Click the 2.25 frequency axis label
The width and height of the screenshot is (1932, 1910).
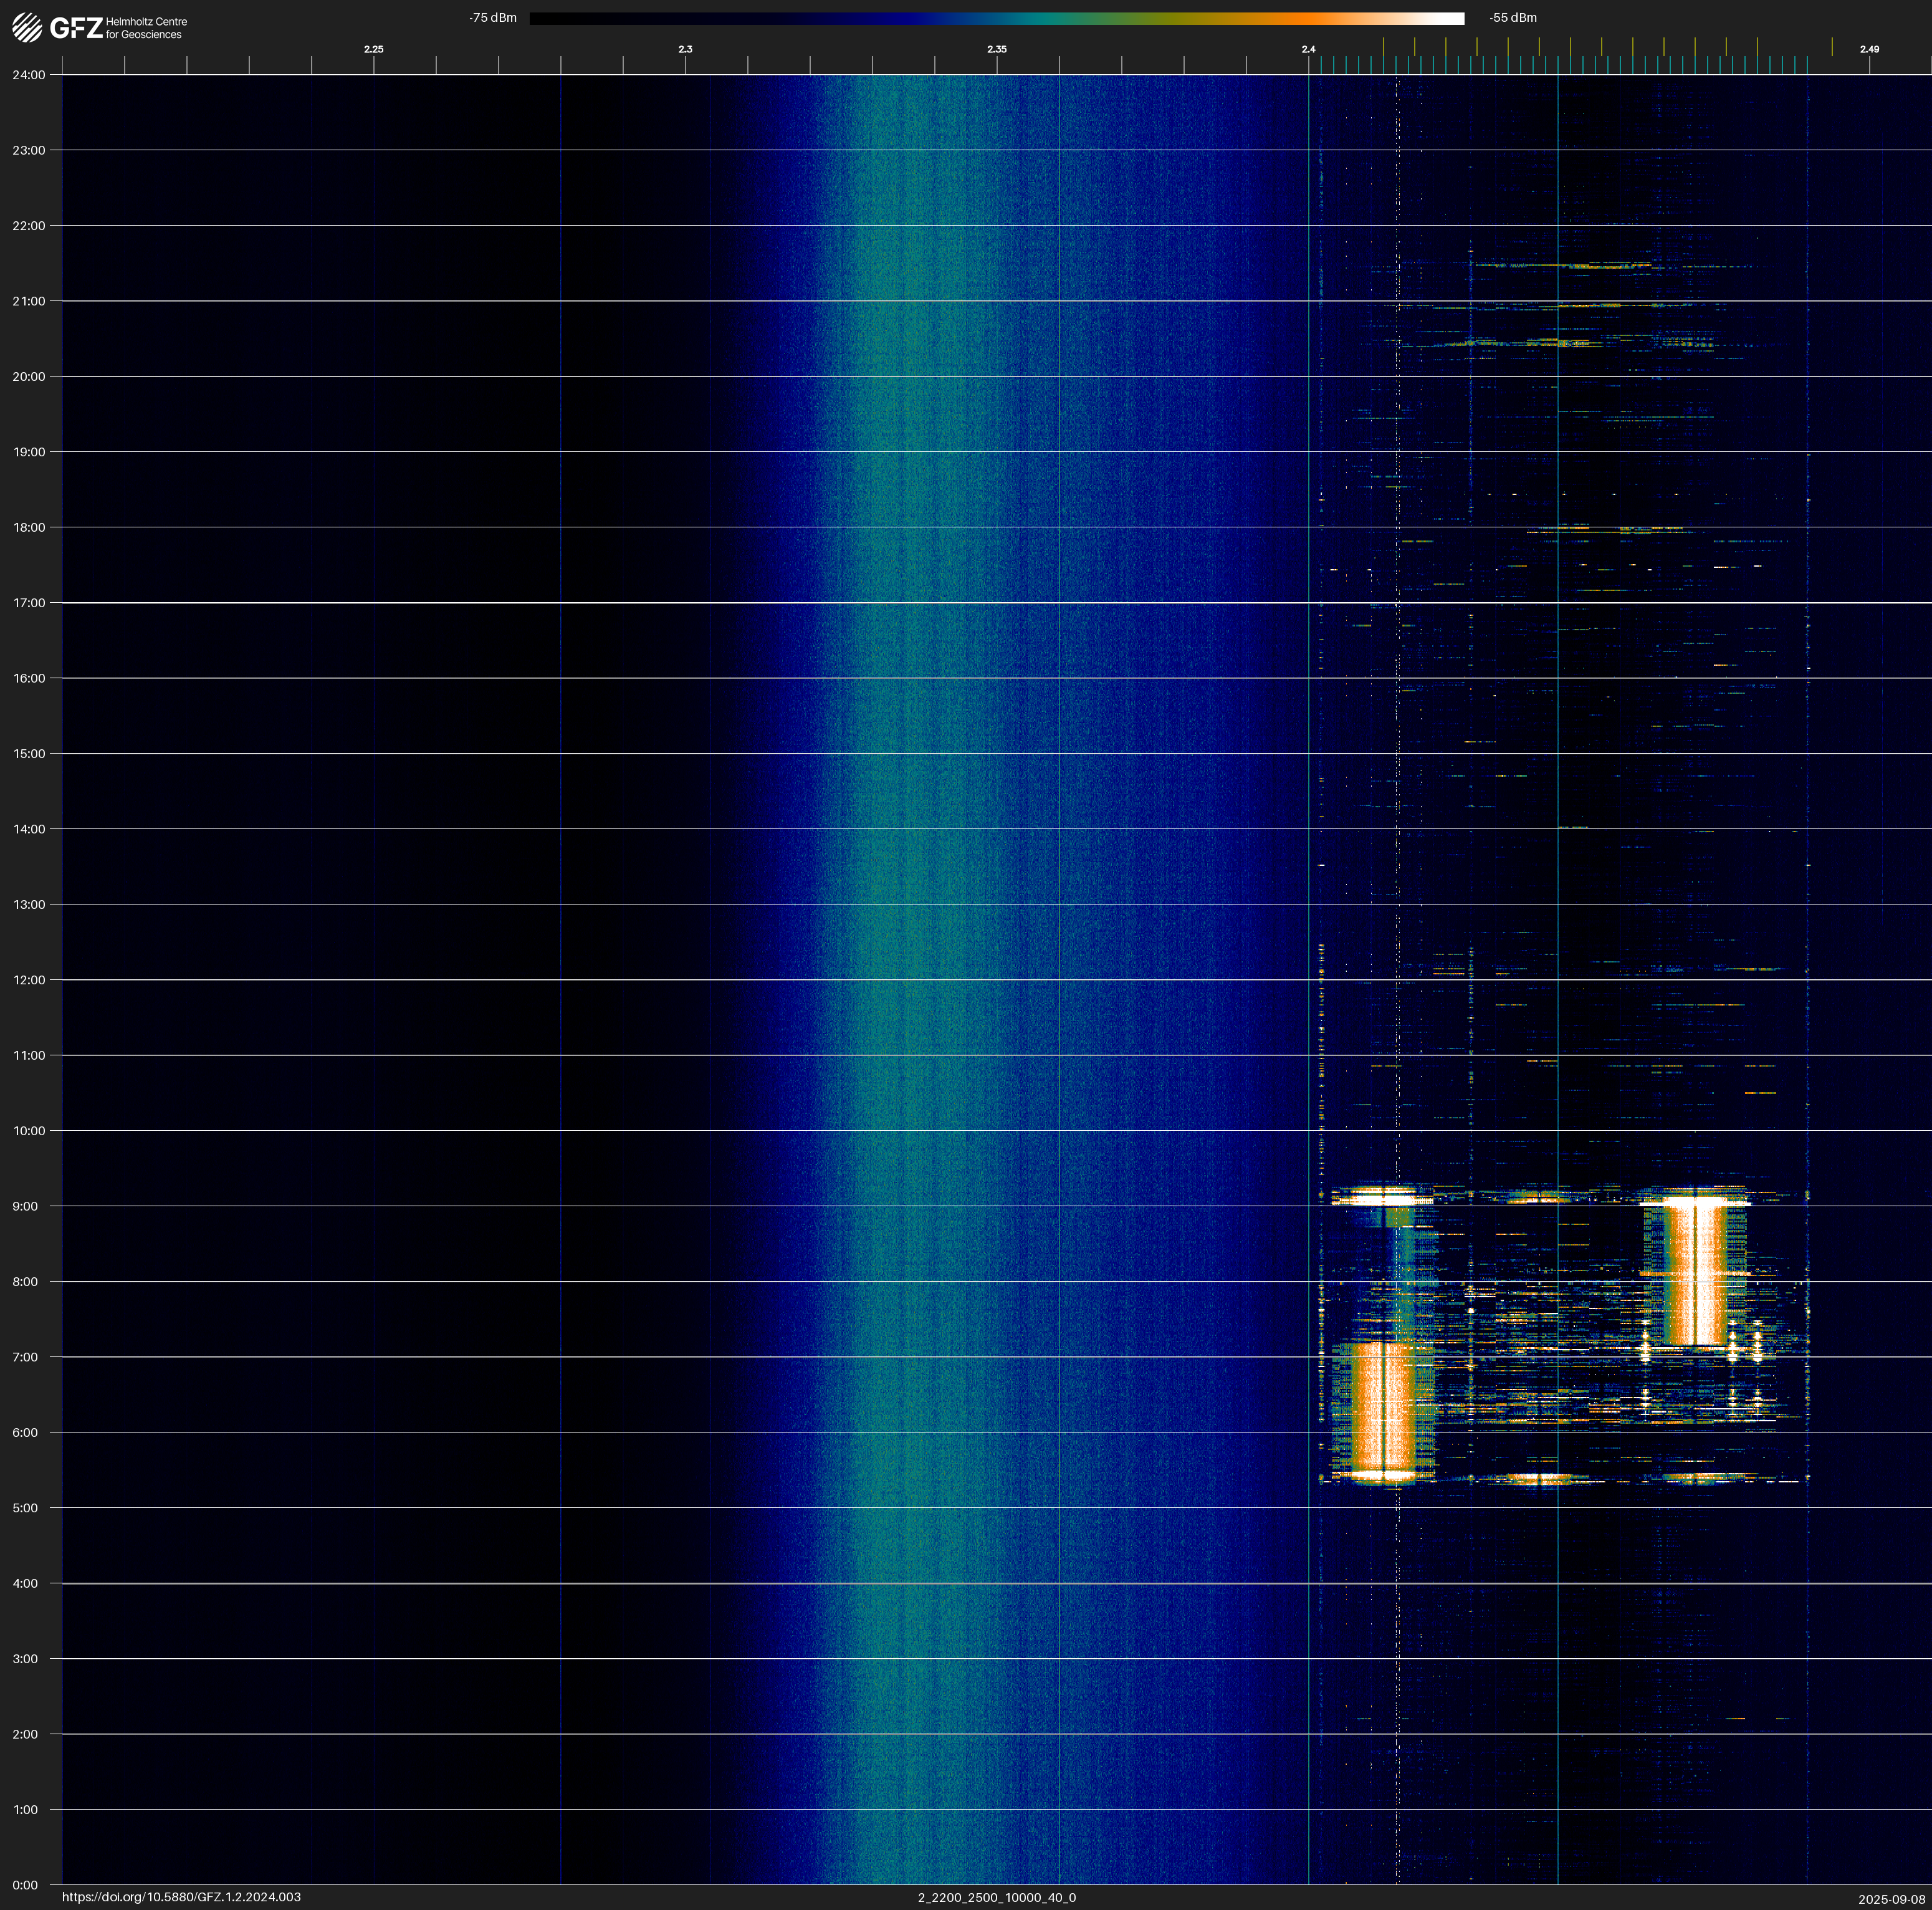coord(373,49)
